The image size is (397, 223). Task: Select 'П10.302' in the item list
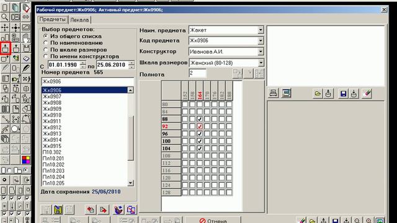84,152
